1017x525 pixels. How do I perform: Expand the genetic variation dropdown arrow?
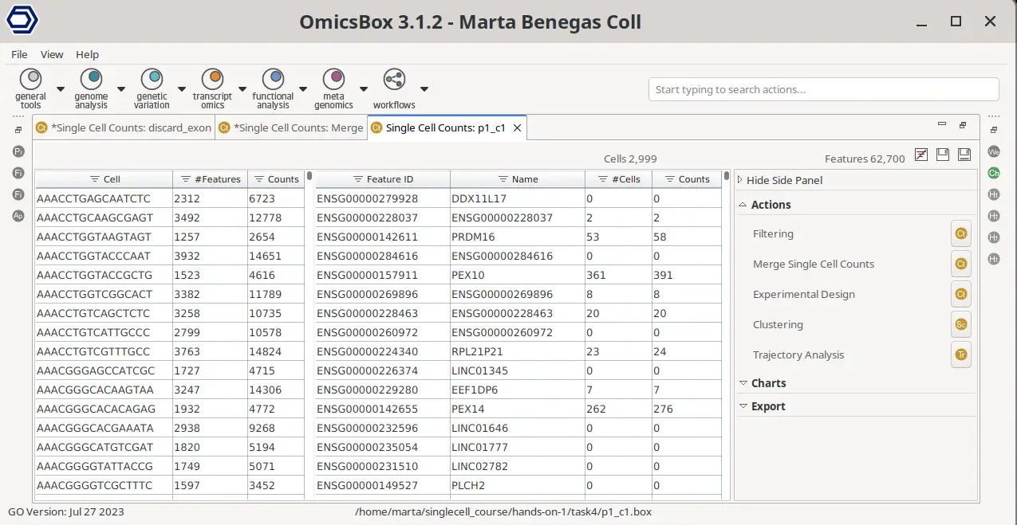pyautogui.click(x=182, y=88)
